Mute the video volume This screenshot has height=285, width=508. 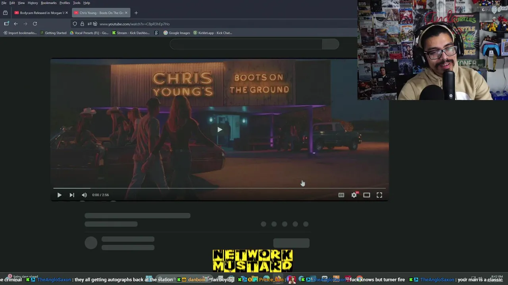pos(84,195)
